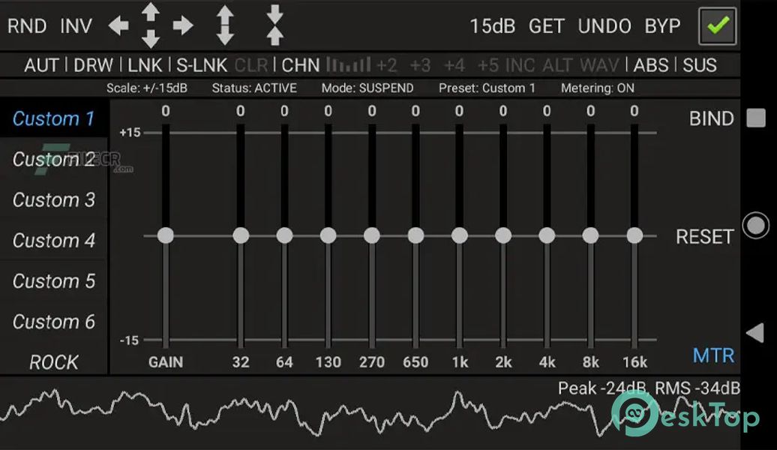Viewport: 777px width, 450px height.
Task: Click the 1k slider knob
Action: point(459,235)
